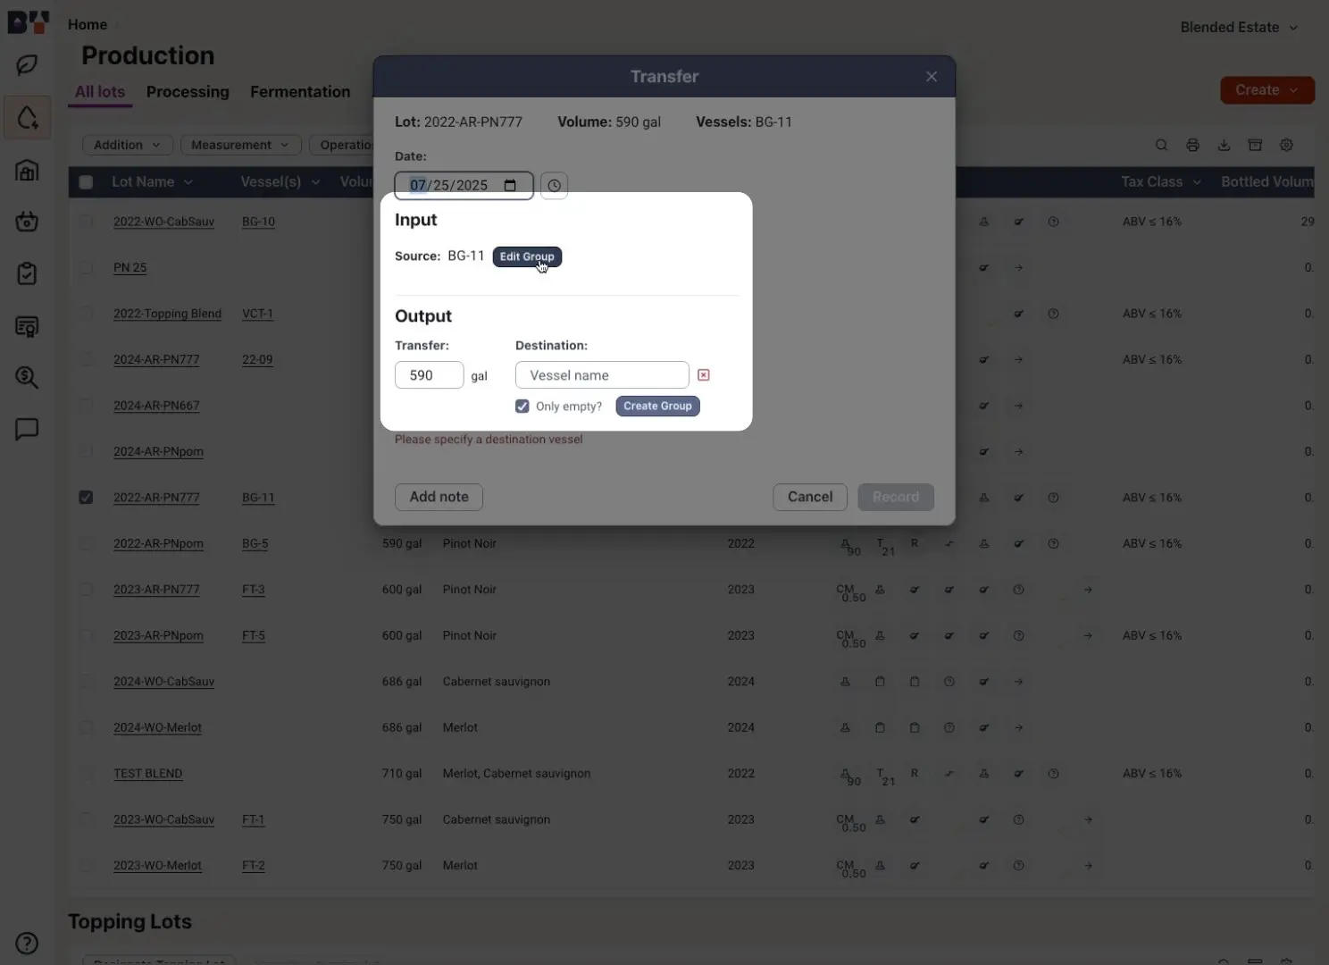Click the R icon in TEST BLEND row

point(915,773)
